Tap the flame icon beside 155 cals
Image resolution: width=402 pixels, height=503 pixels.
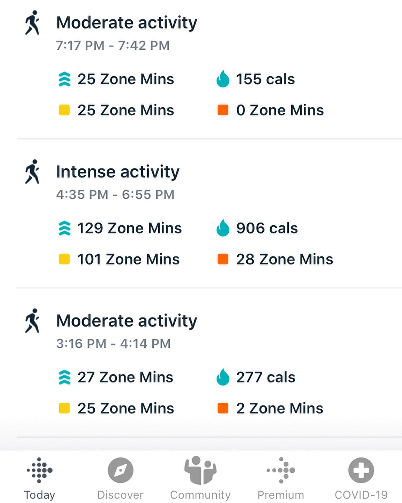(x=223, y=79)
